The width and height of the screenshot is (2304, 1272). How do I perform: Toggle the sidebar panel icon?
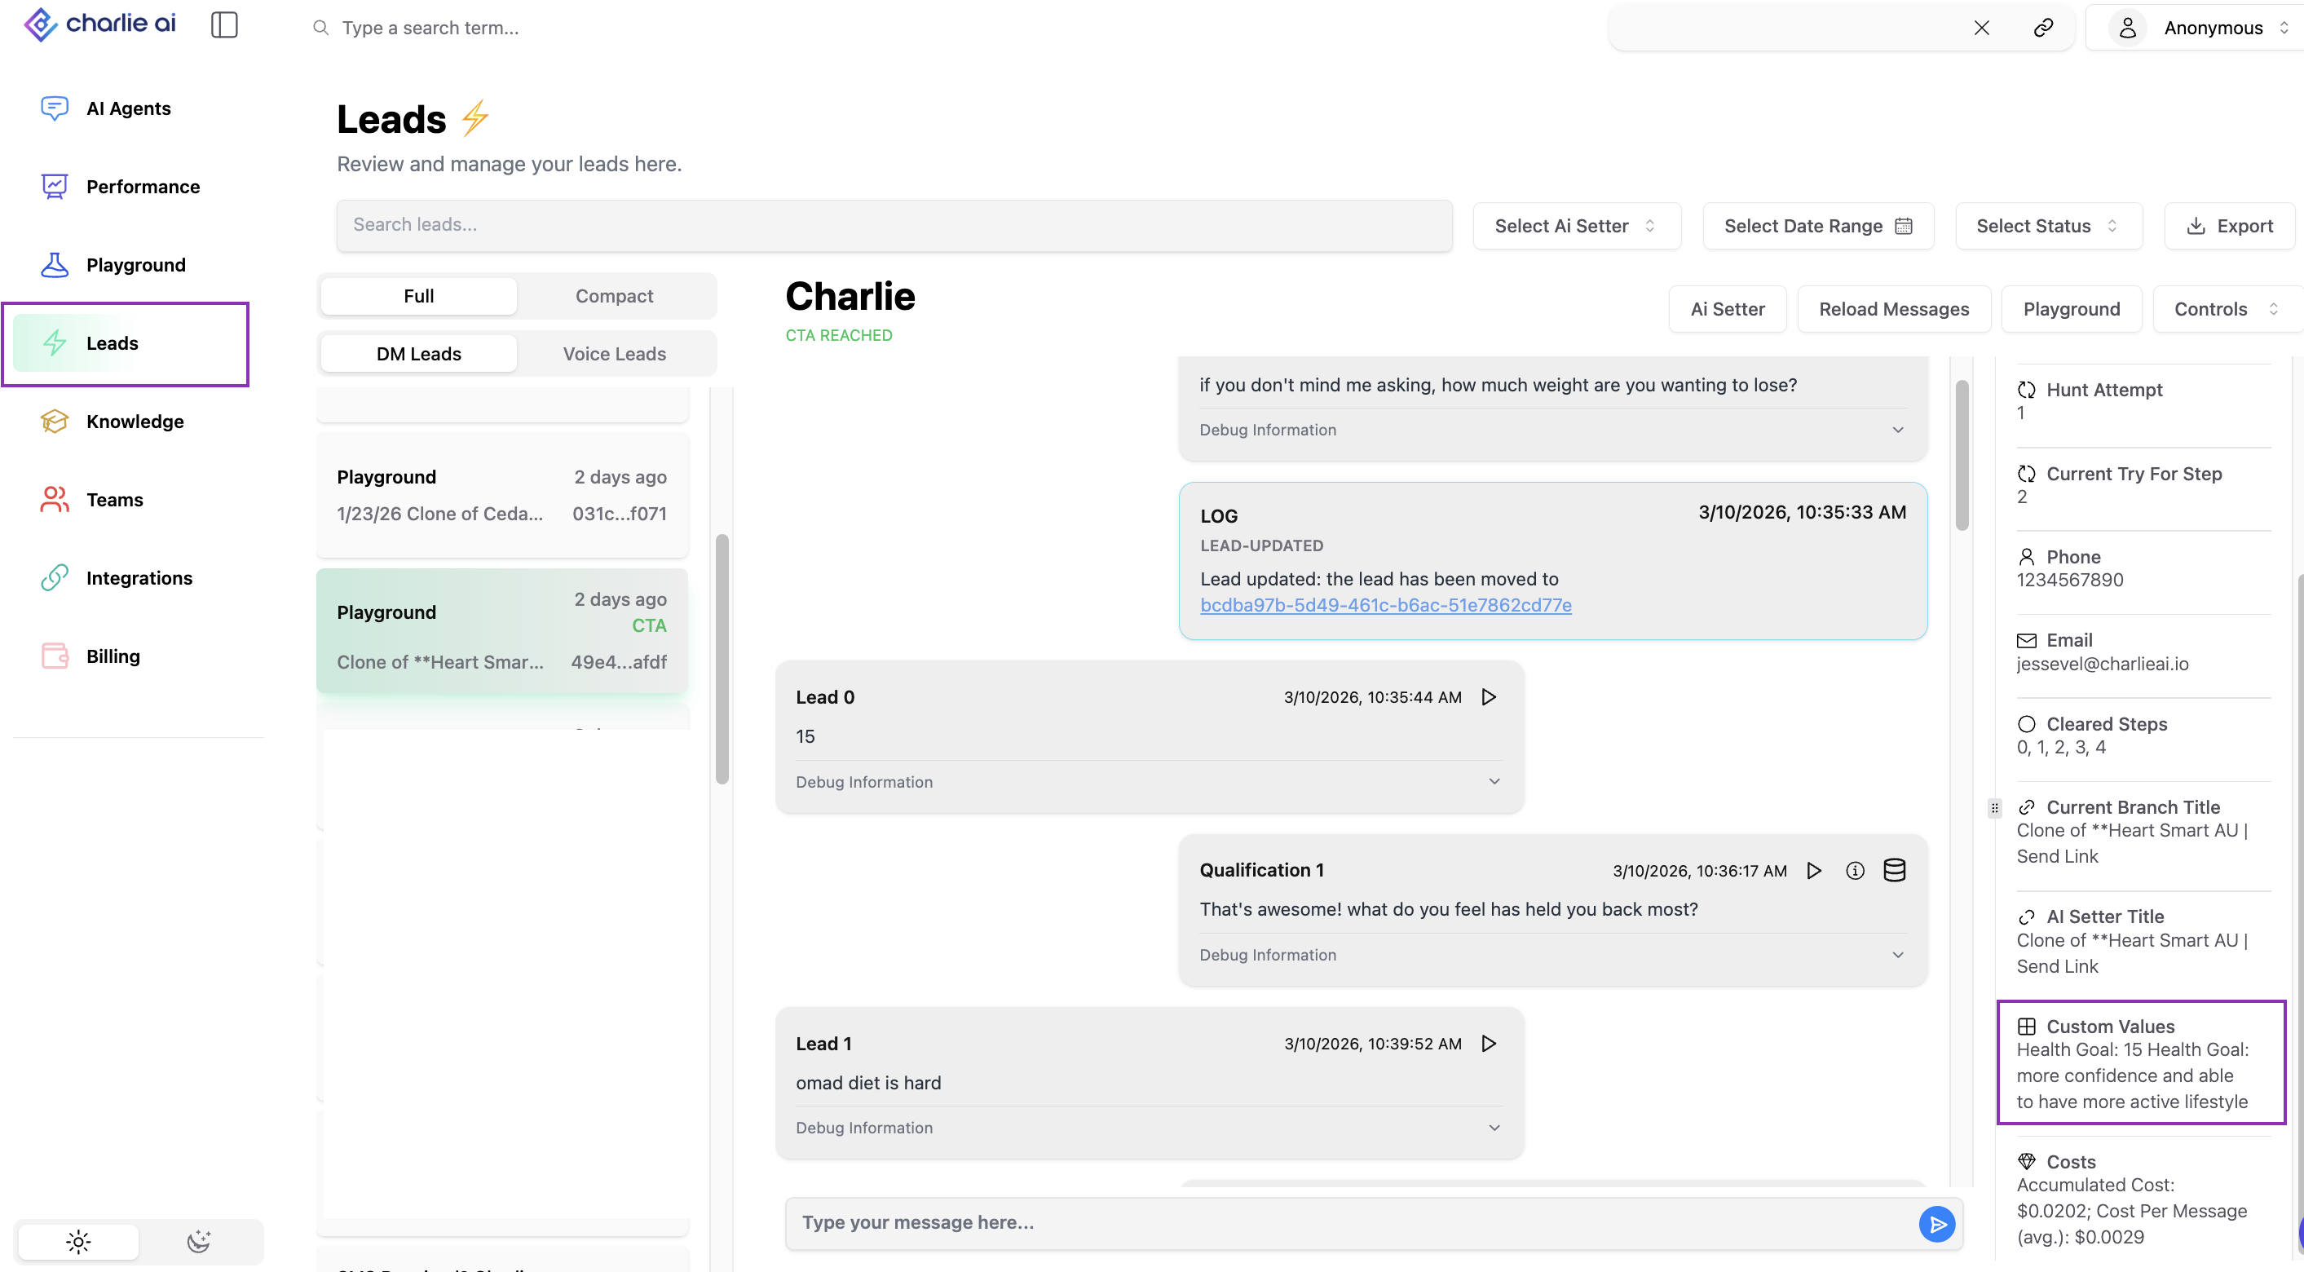pos(223,25)
